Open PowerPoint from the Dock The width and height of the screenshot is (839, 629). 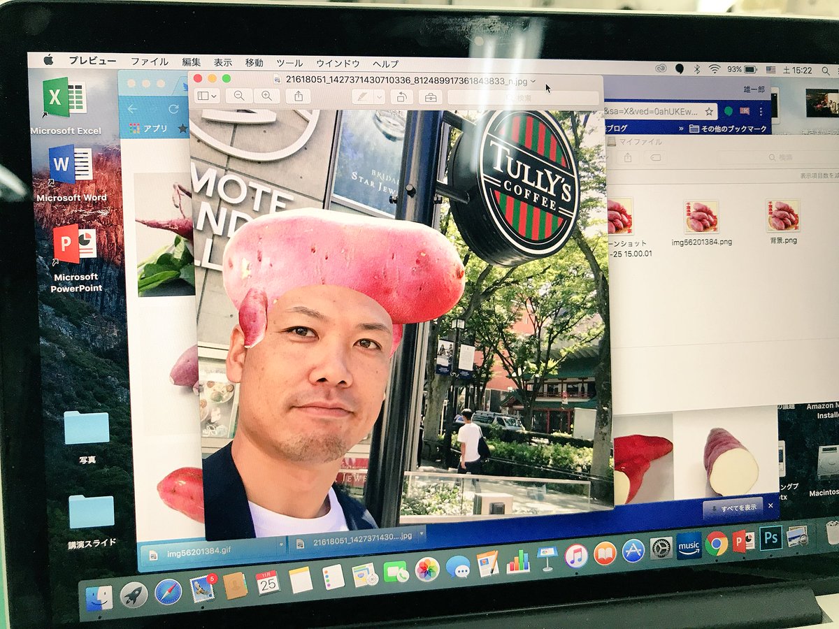pyautogui.click(x=743, y=541)
